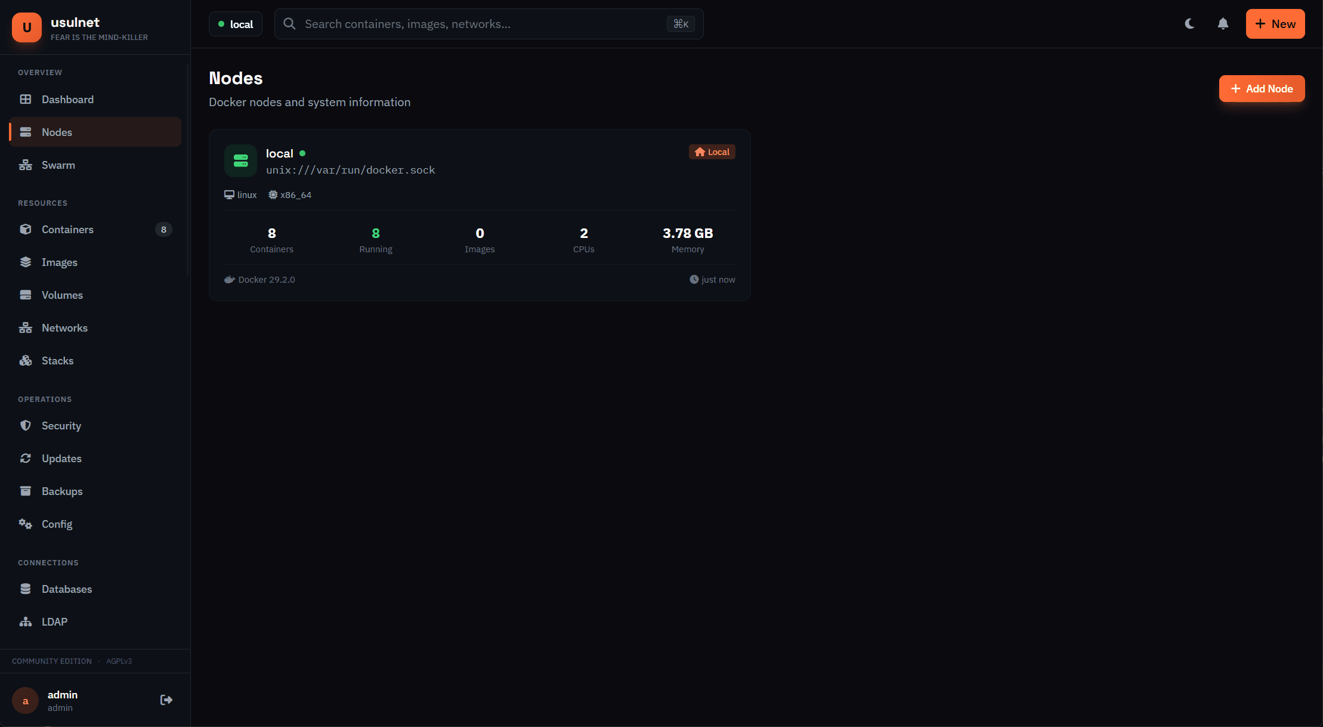Image resolution: width=1323 pixels, height=727 pixels.
Task: Toggle the local node status indicator
Action: (303, 153)
